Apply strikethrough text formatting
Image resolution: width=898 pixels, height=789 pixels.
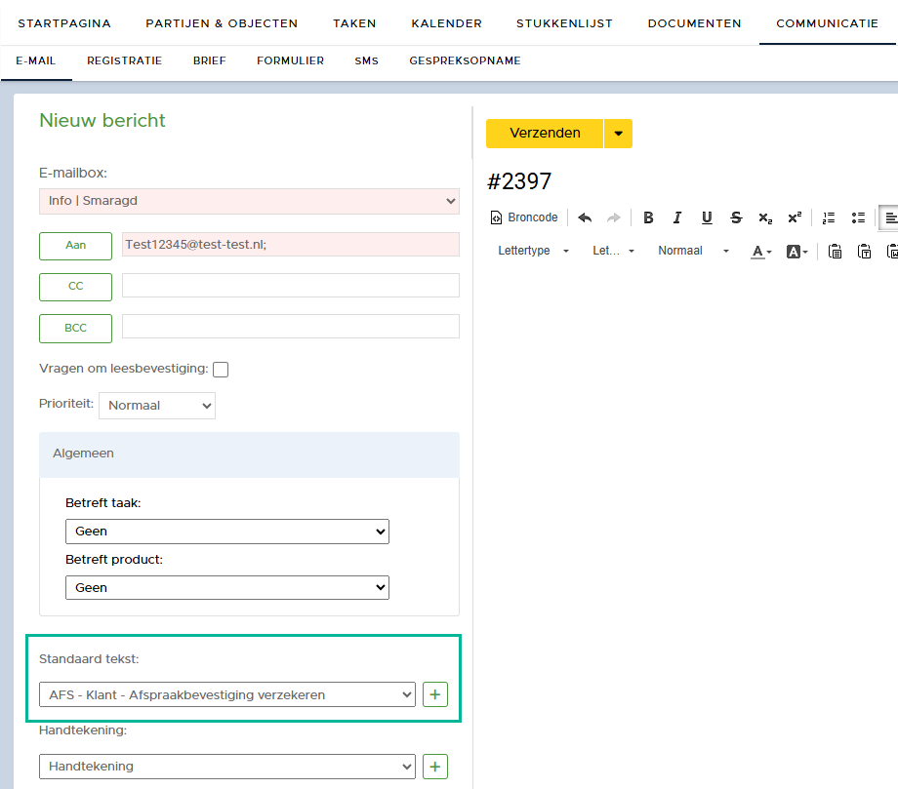736,217
